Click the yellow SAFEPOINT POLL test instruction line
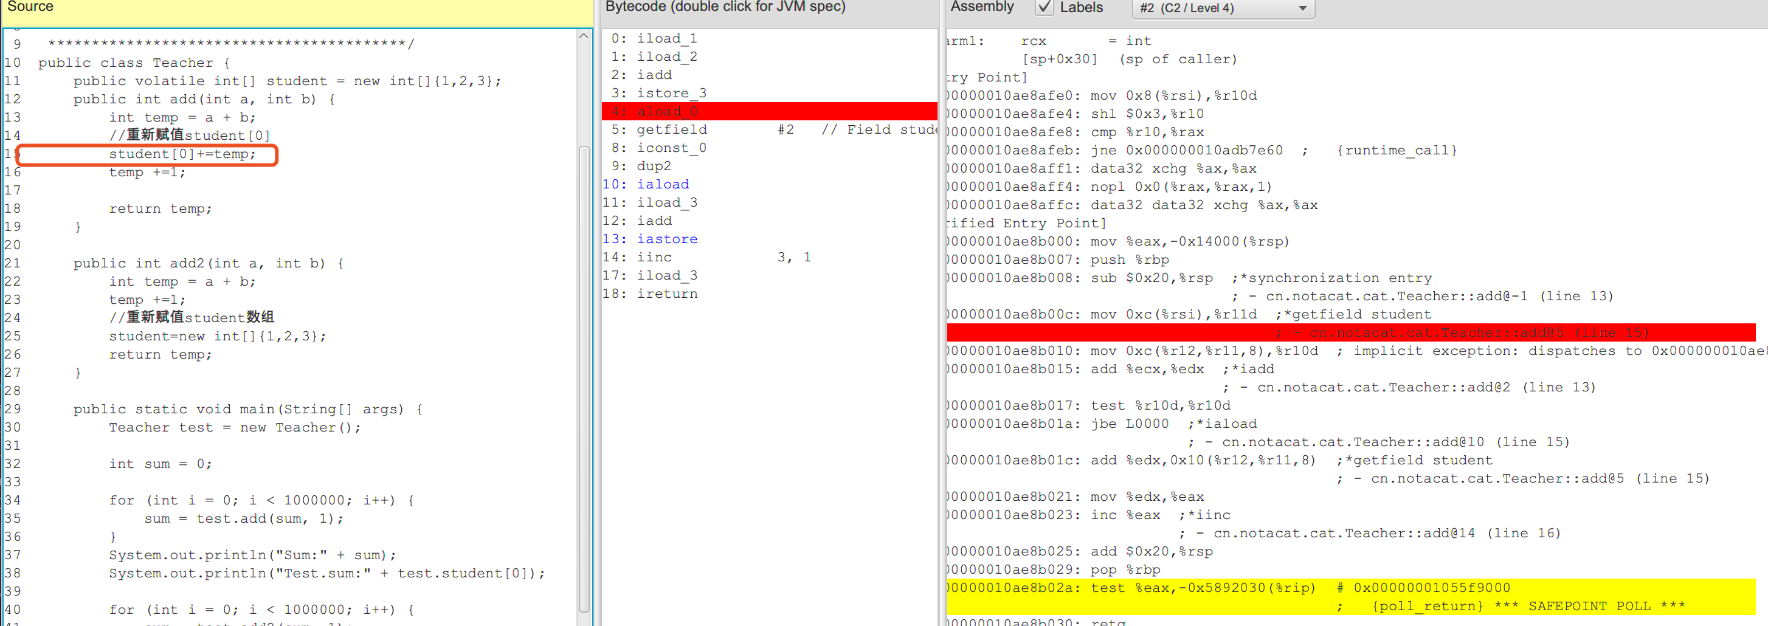Image resolution: width=1768 pixels, height=626 pixels. [1201, 588]
